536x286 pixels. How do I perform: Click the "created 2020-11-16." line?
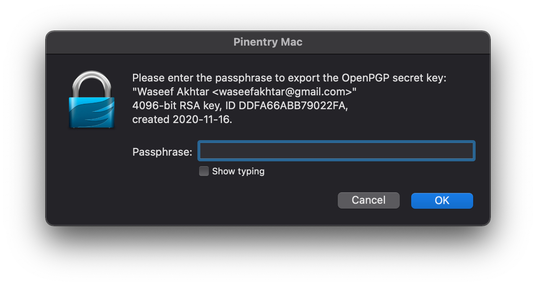182,119
